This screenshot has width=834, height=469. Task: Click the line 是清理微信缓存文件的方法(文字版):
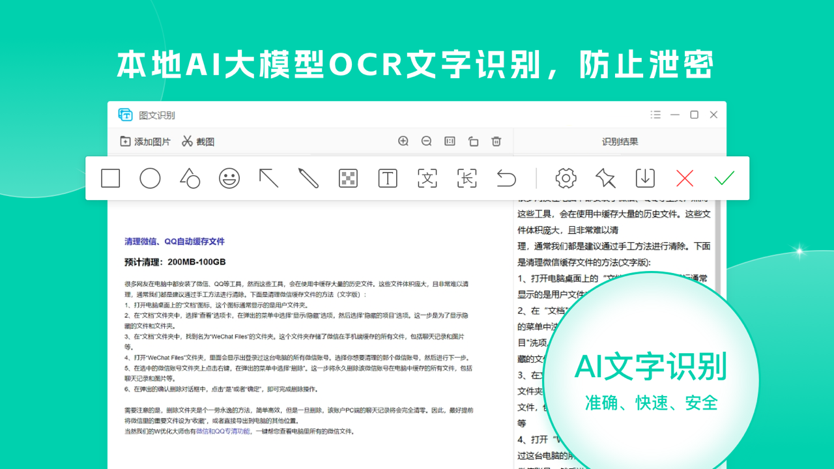click(584, 263)
